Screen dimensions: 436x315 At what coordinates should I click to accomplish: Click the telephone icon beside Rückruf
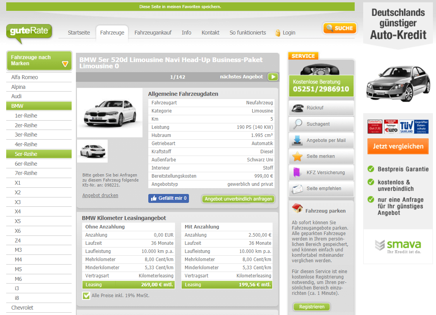coord(297,108)
